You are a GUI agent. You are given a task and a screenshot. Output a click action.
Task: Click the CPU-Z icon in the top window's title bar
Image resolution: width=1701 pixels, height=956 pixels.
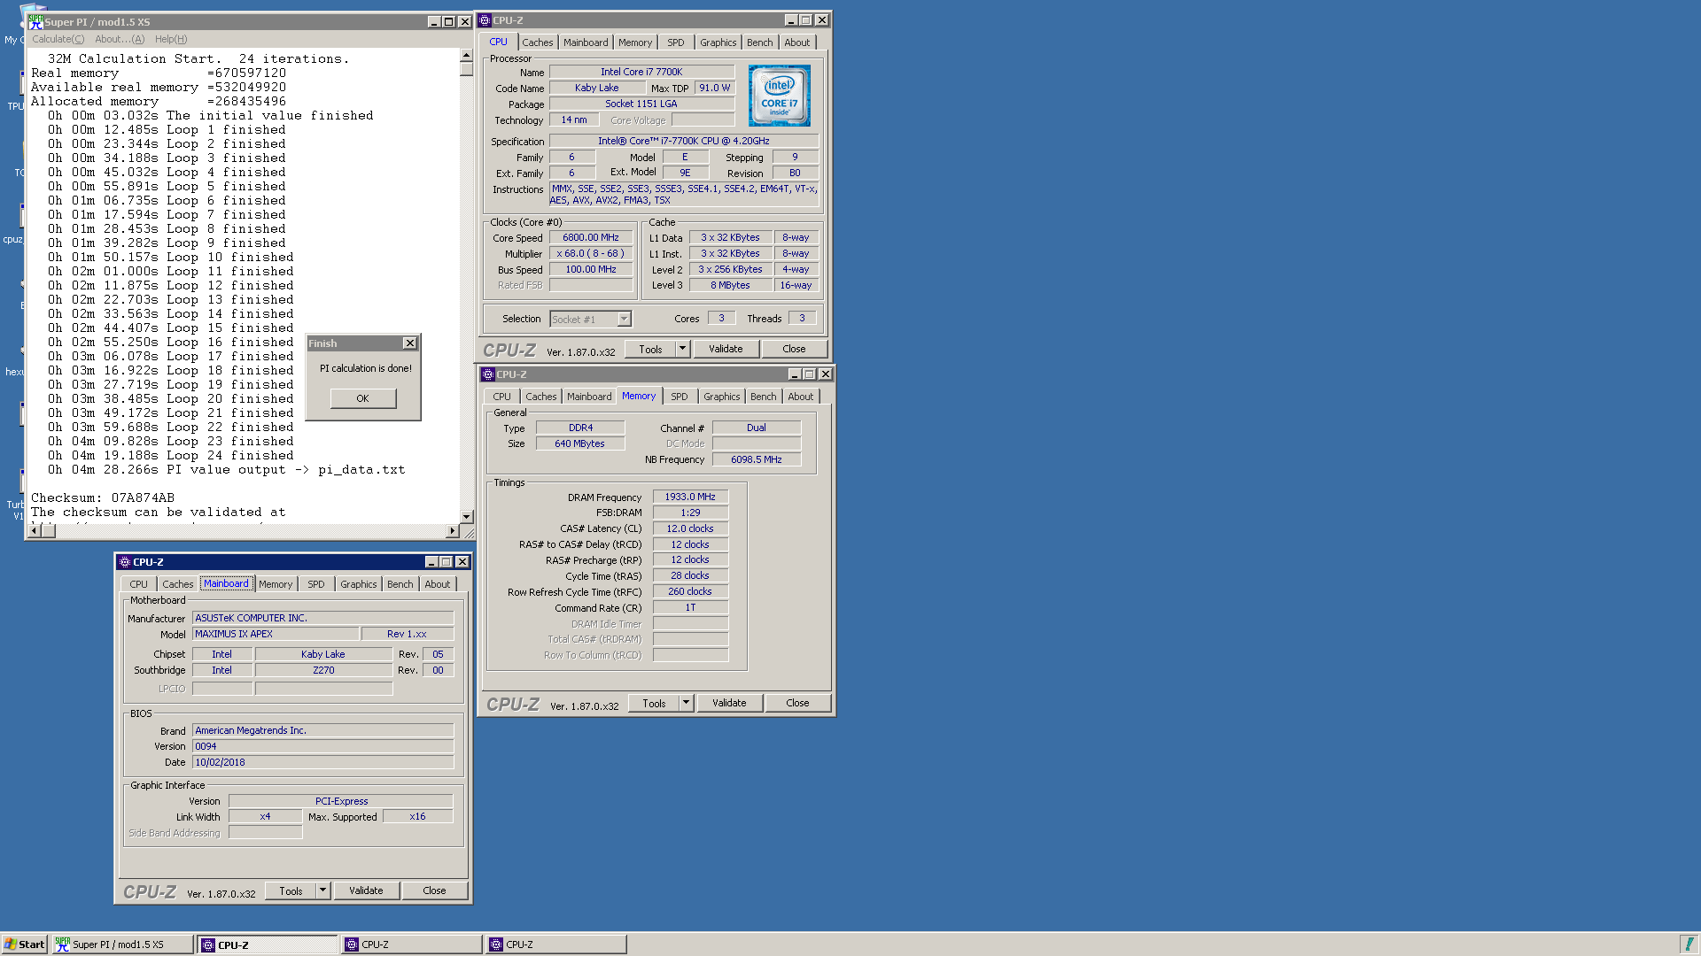click(485, 20)
